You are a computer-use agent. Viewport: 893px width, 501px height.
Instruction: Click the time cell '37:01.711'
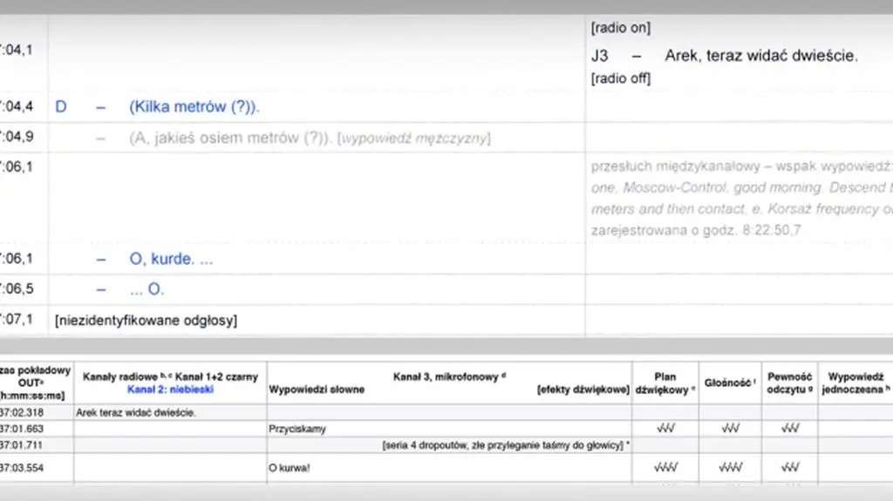pos(22,444)
